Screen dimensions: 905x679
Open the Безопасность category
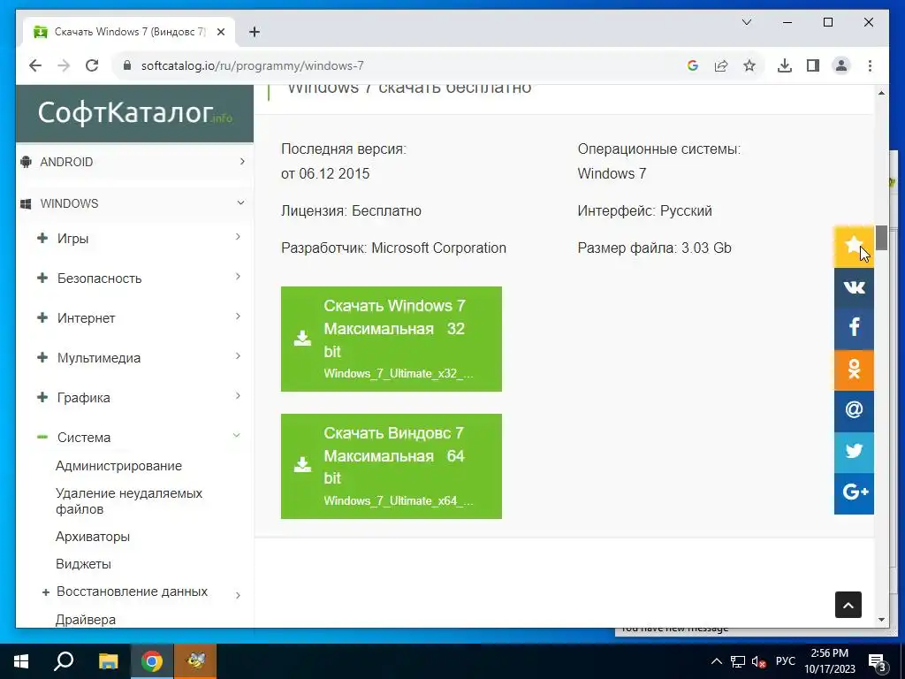point(99,278)
